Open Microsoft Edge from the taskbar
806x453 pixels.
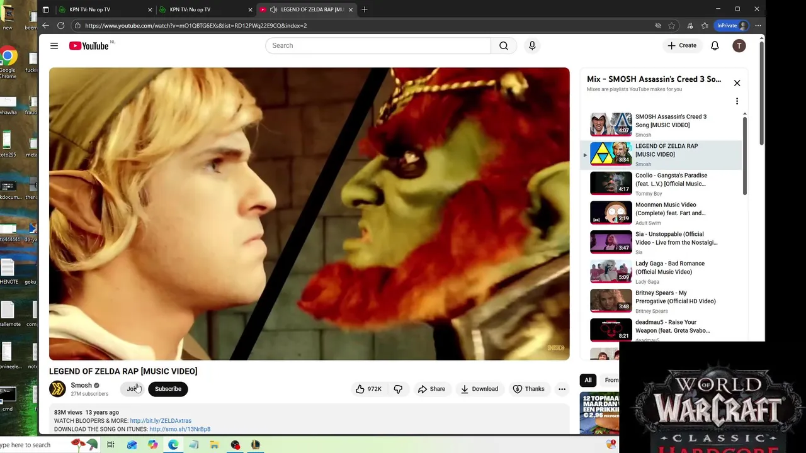[173, 445]
